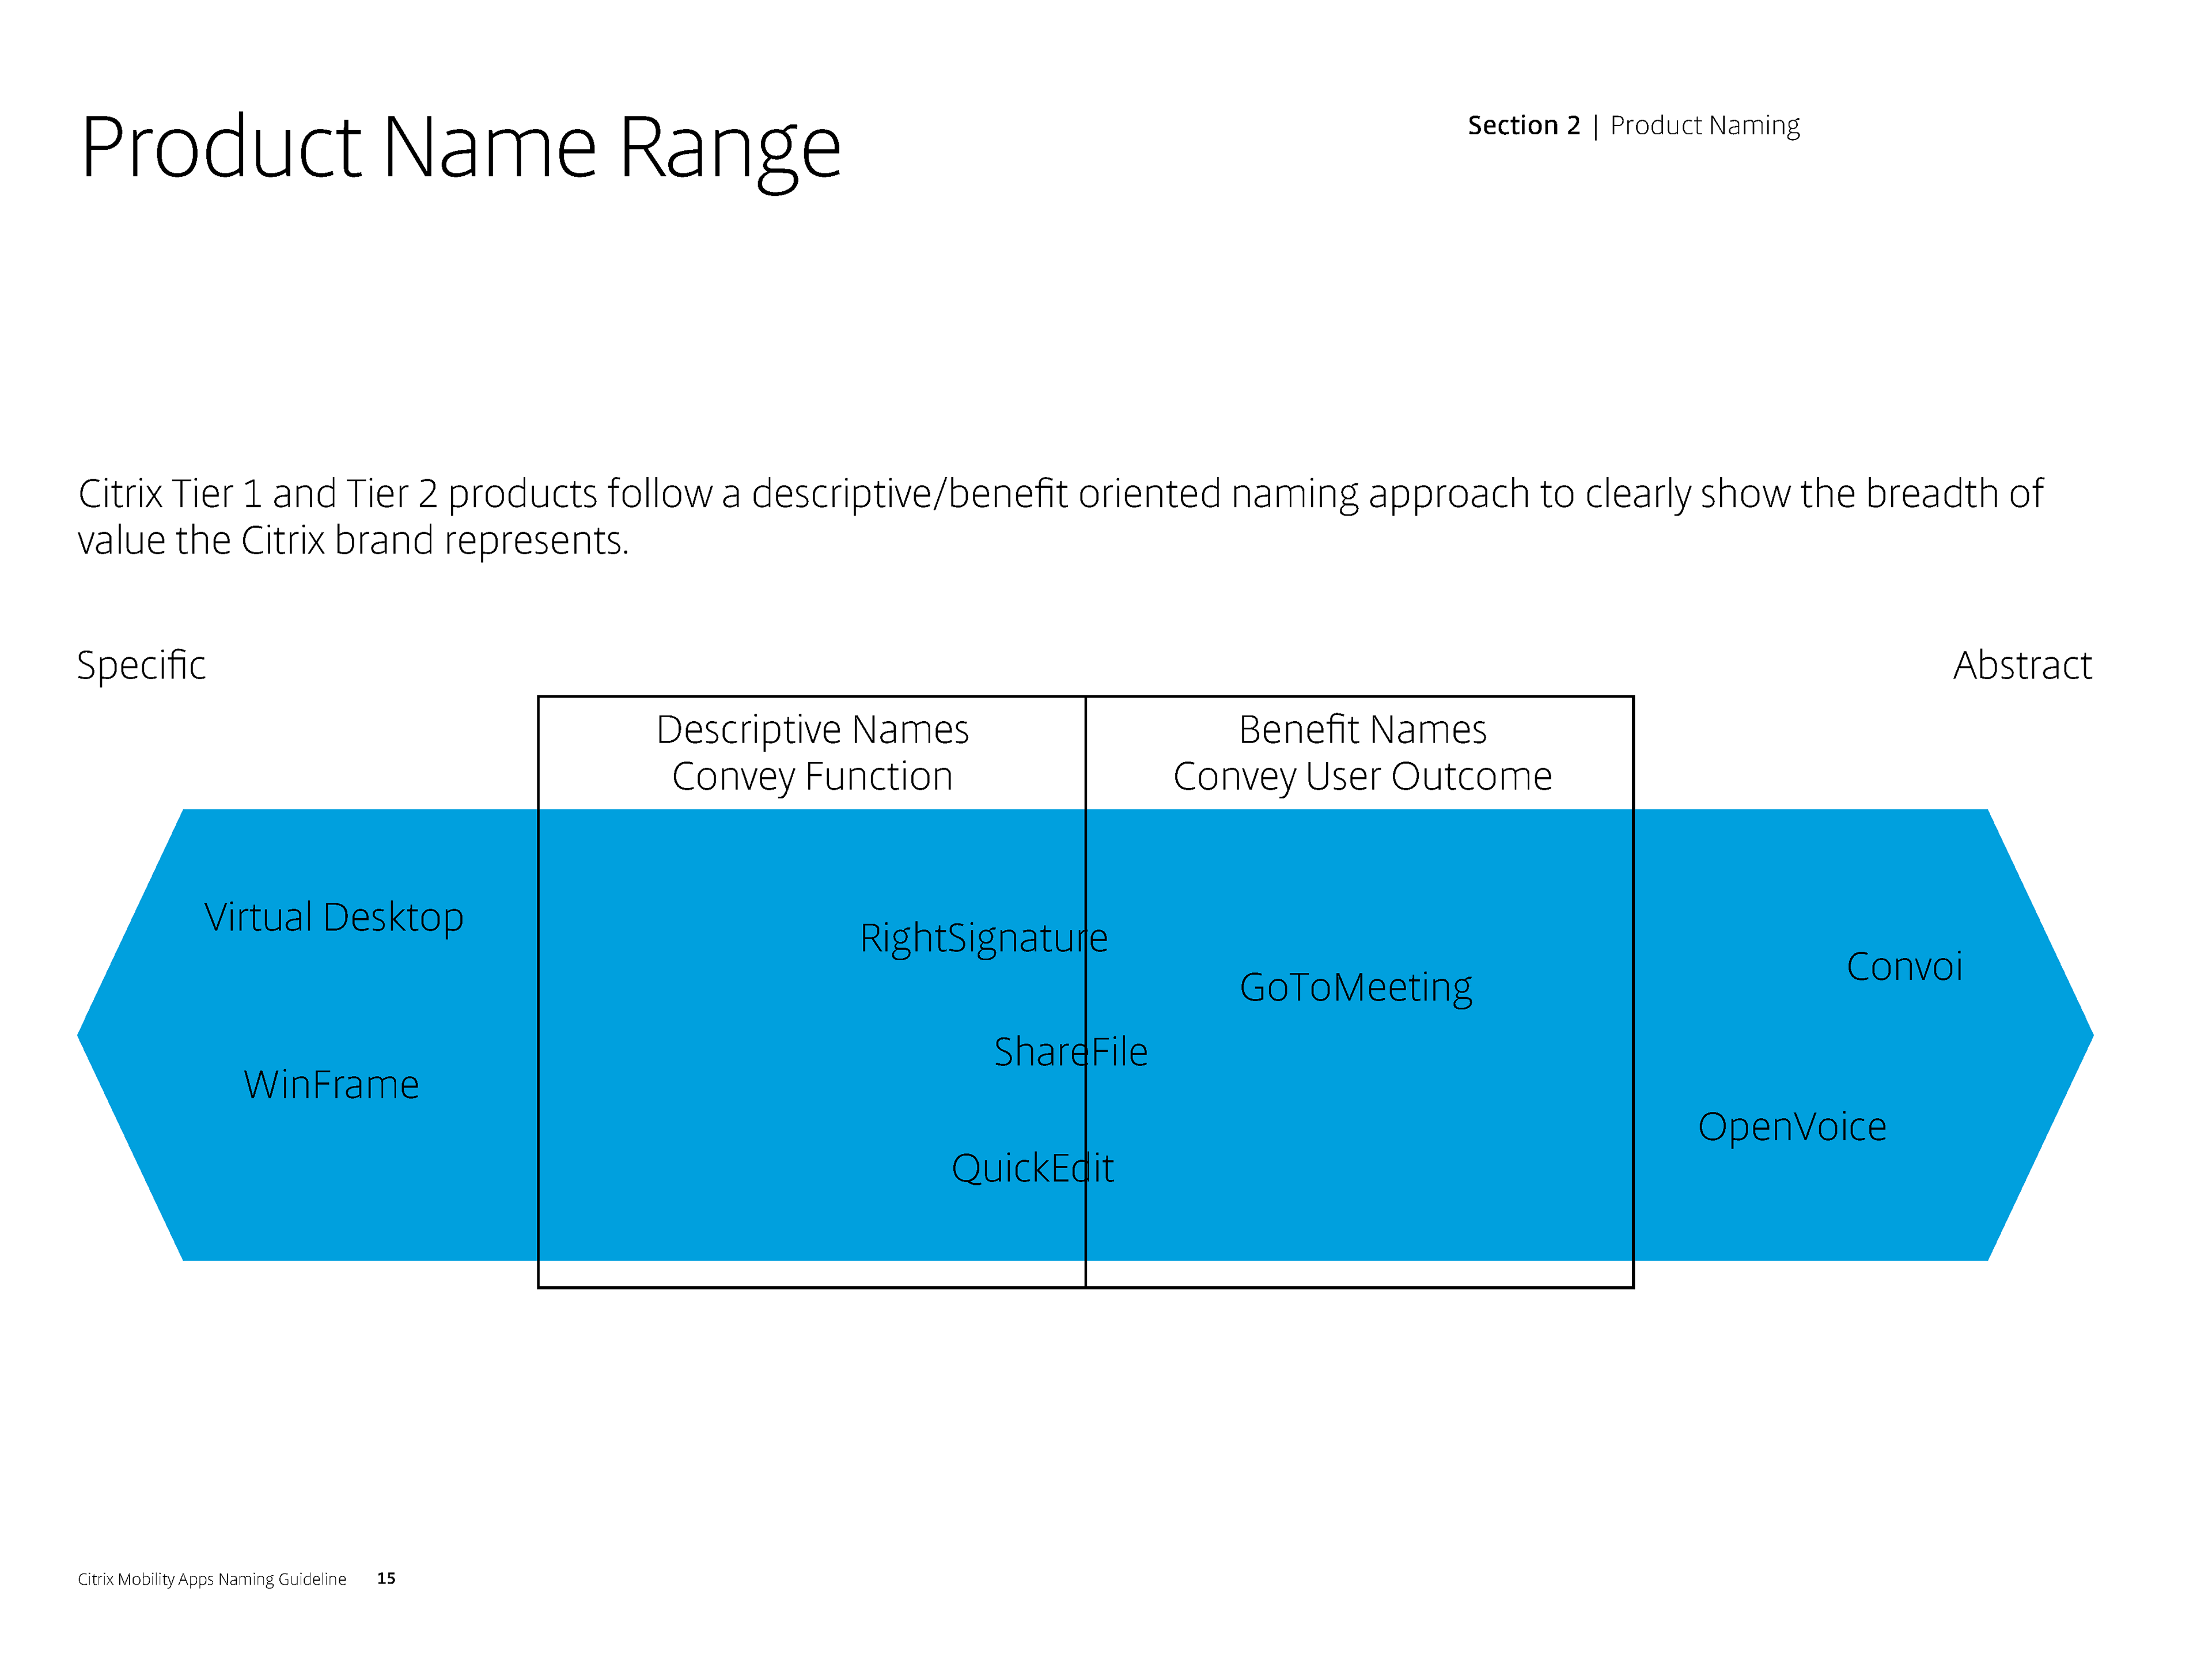Select the 'GoToMeeting' product name

[x=1356, y=988]
